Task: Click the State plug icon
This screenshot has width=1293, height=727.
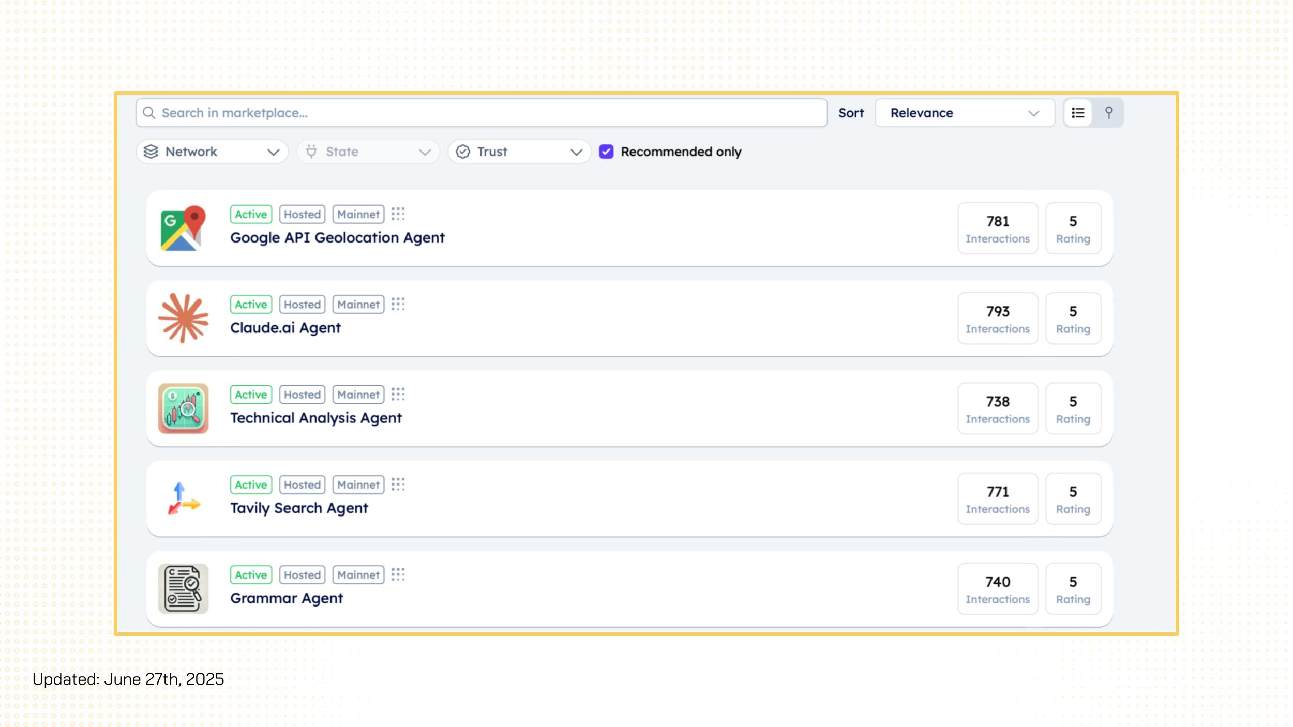Action: [x=311, y=152]
